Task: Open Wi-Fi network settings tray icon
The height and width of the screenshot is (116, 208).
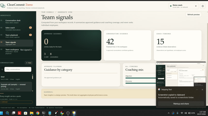Action: 182,113
